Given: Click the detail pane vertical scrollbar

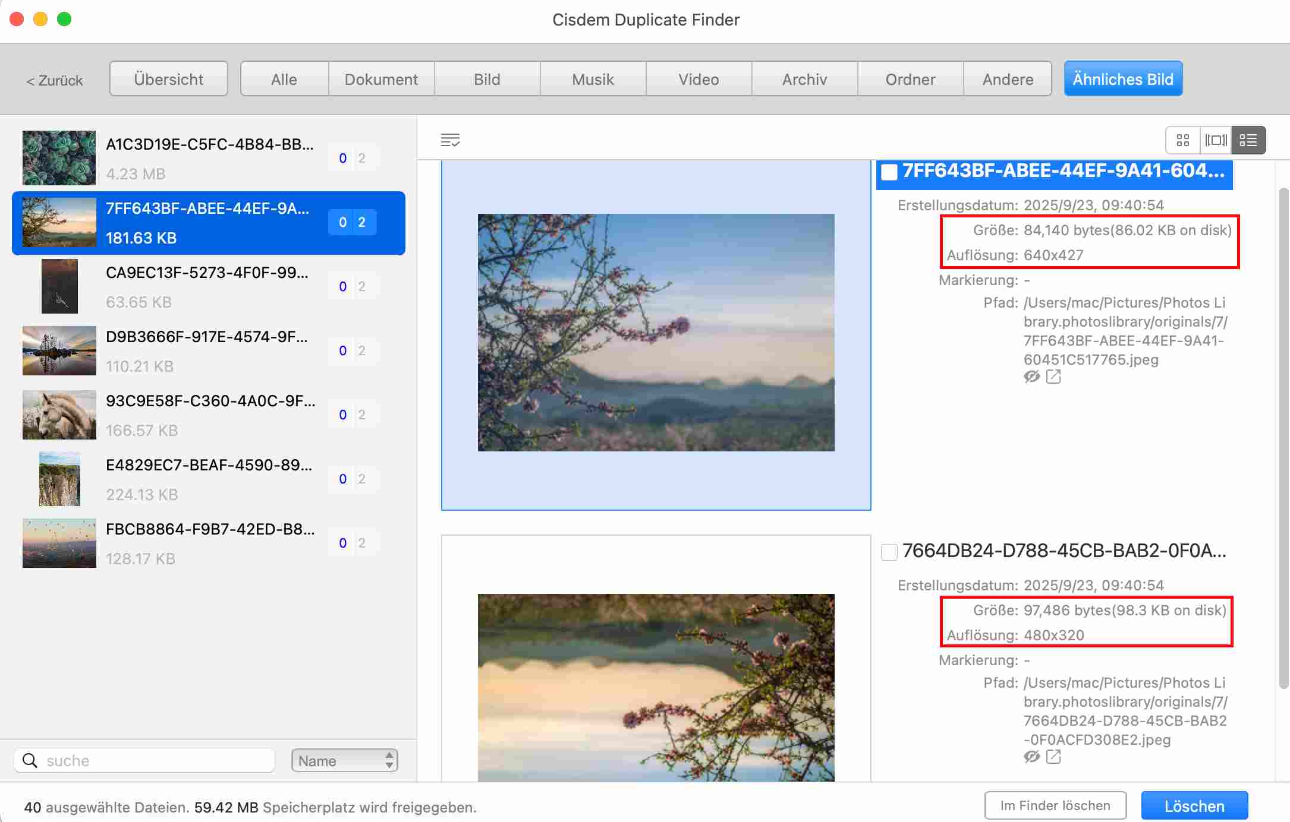Looking at the screenshot, I should [1283, 438].
